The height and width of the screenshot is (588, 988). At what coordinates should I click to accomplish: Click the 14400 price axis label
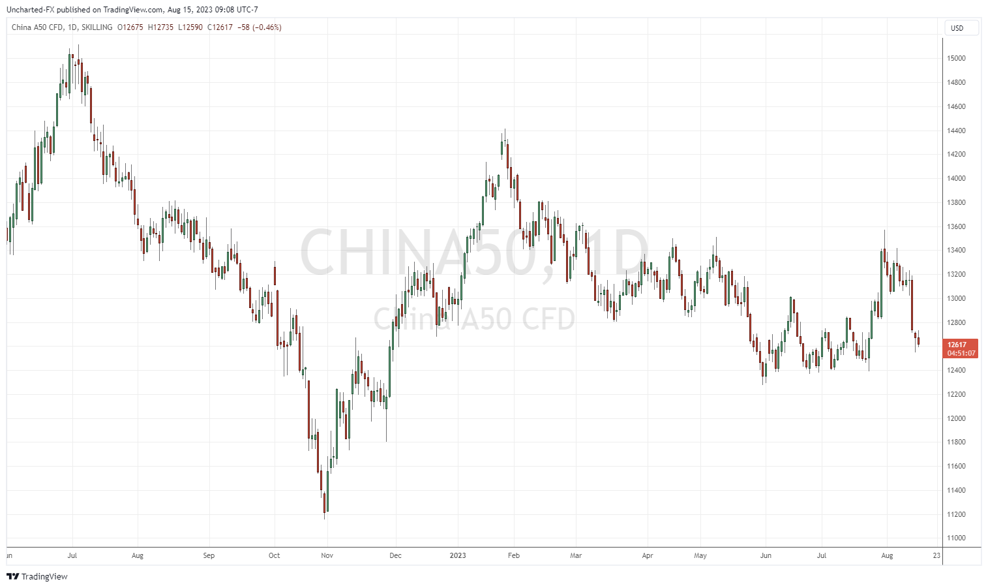pos(956,131)
